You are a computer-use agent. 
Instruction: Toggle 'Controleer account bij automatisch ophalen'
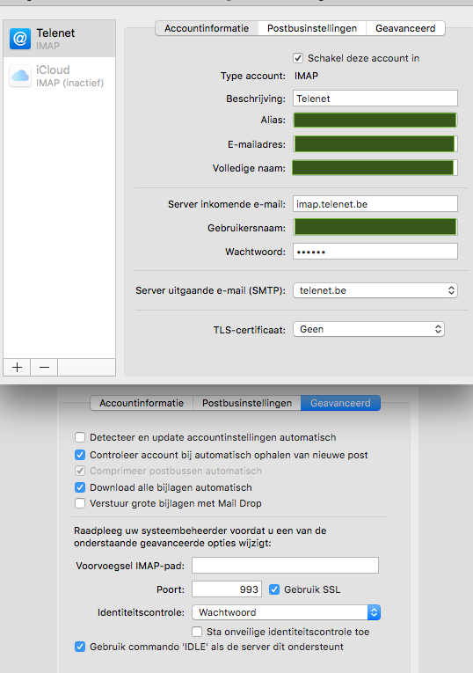pos(80,455)
